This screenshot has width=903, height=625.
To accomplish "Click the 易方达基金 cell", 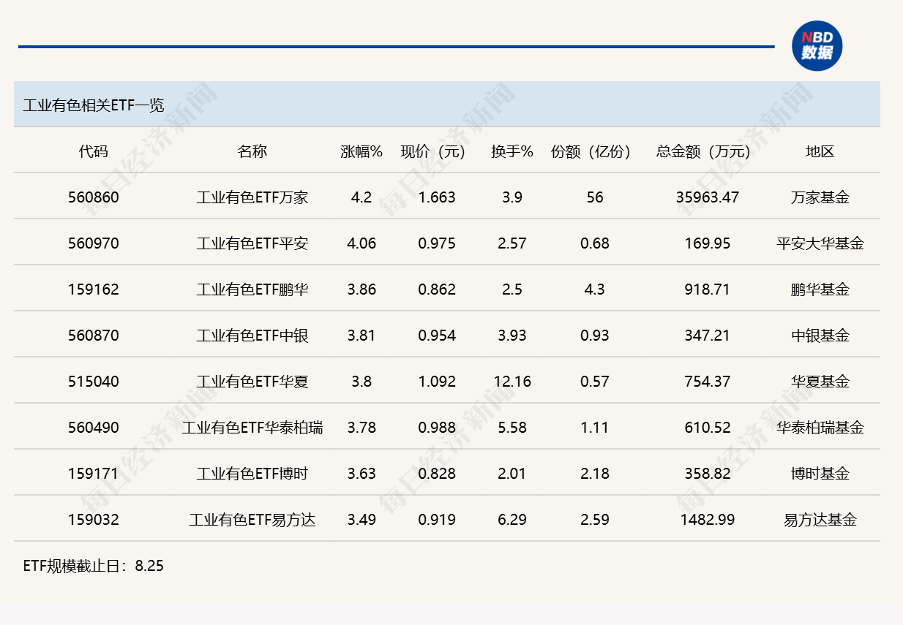I will (x=820, y=520).
